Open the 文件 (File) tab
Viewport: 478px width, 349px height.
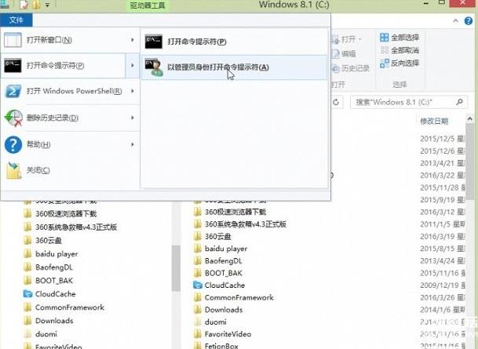(x=11, y=19)
